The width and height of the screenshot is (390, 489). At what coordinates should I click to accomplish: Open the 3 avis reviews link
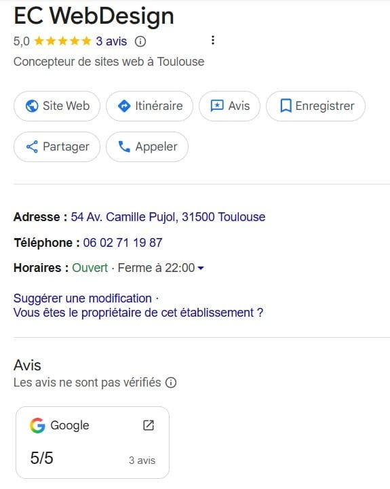pyautogui.click(x=111, y=41)
